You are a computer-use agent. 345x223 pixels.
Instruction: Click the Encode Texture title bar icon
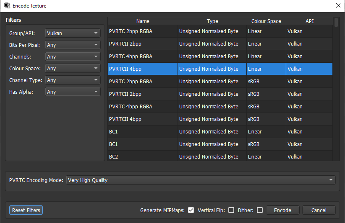click(x=7, y=6)
